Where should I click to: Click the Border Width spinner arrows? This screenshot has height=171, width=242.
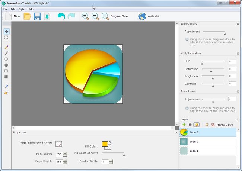pos(111,162)
